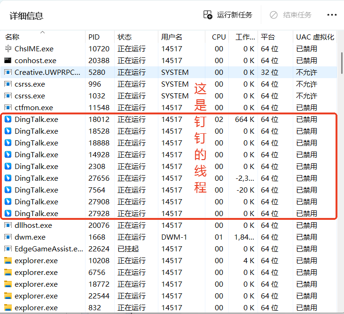Click the PID value 11548

[99, 108]
